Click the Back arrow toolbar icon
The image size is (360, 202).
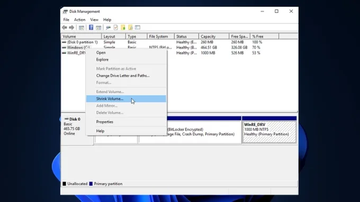pyautogui.click(x=64, y=27)
